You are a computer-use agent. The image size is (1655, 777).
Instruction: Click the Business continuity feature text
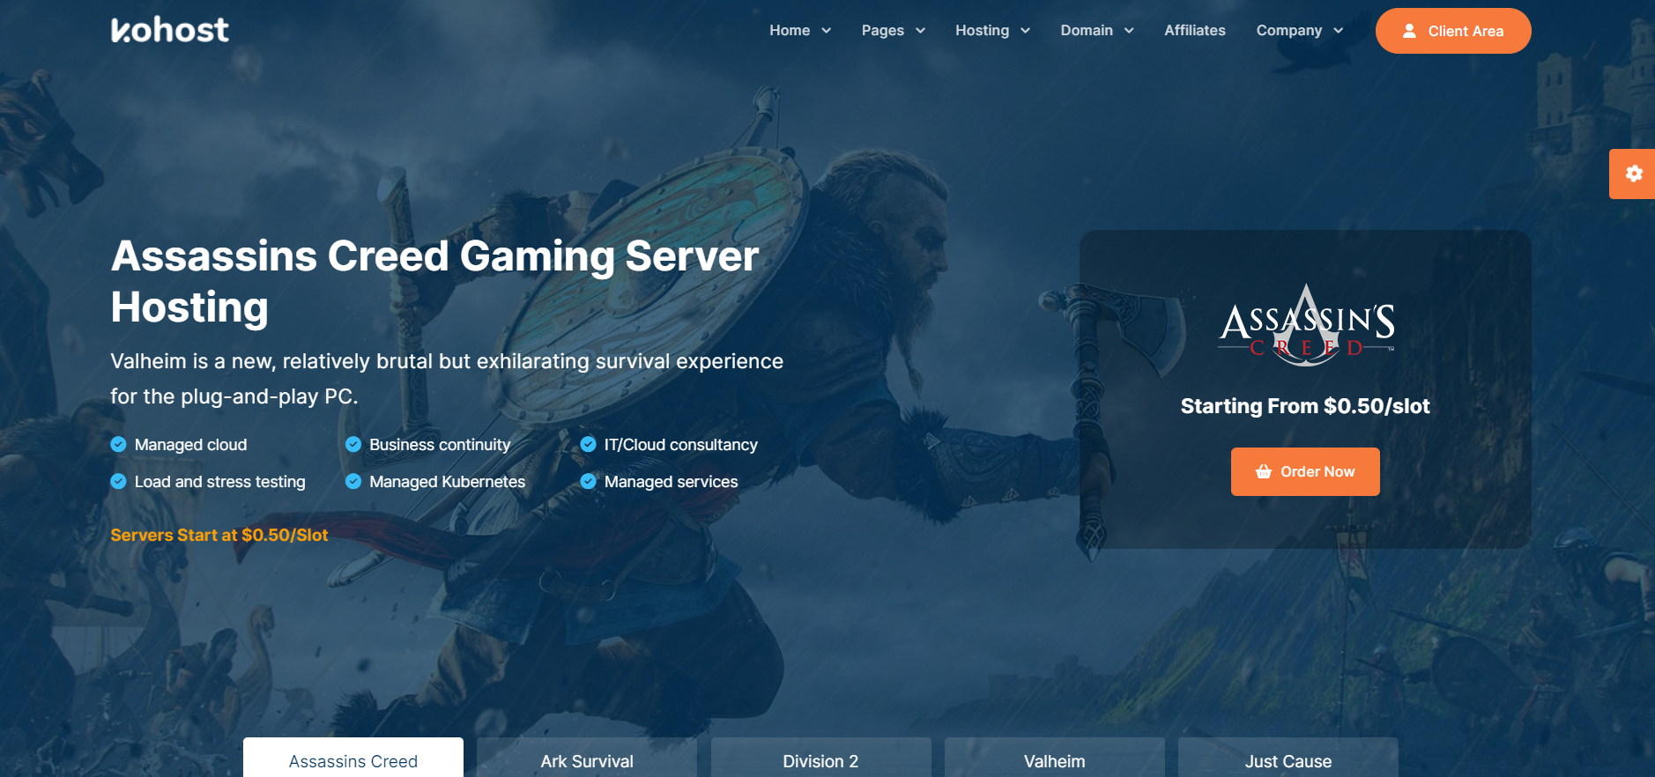(440, 445)
